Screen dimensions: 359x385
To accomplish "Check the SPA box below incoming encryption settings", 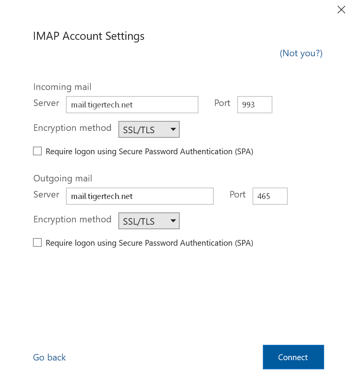I will coord(37,151).
